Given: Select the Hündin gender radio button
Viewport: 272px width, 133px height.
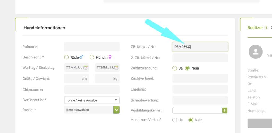Looking at the screenshot, I should click(x=92, y=57).
